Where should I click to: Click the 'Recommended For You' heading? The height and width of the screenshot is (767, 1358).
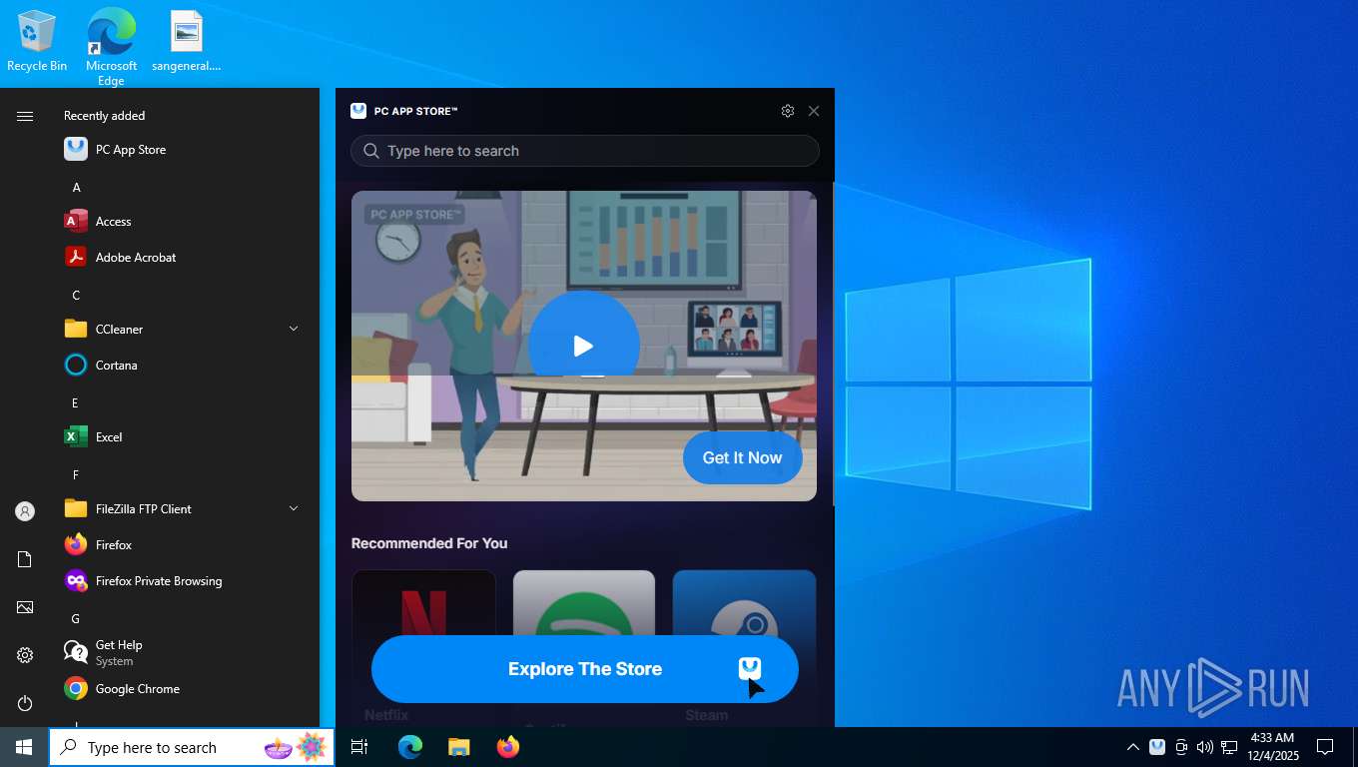tap(429, 543)
